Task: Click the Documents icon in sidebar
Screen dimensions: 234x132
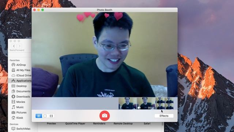Action: tap(13, 91)
